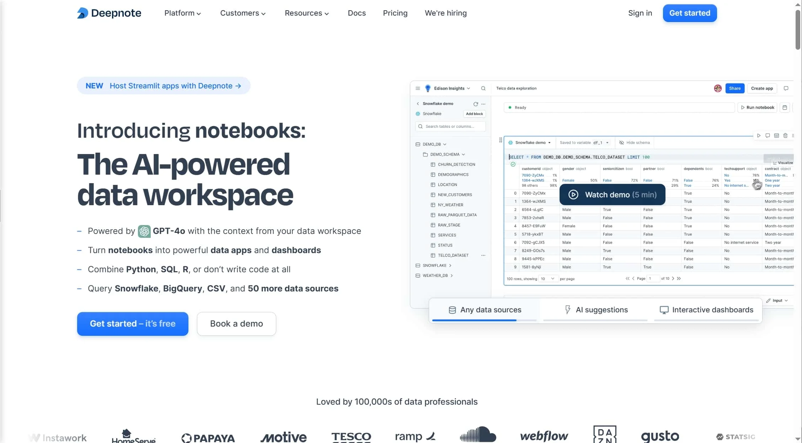Click the customerid cell 6564-sLgIC
This screenshot has width=802, height=443.
click(532, 210)
